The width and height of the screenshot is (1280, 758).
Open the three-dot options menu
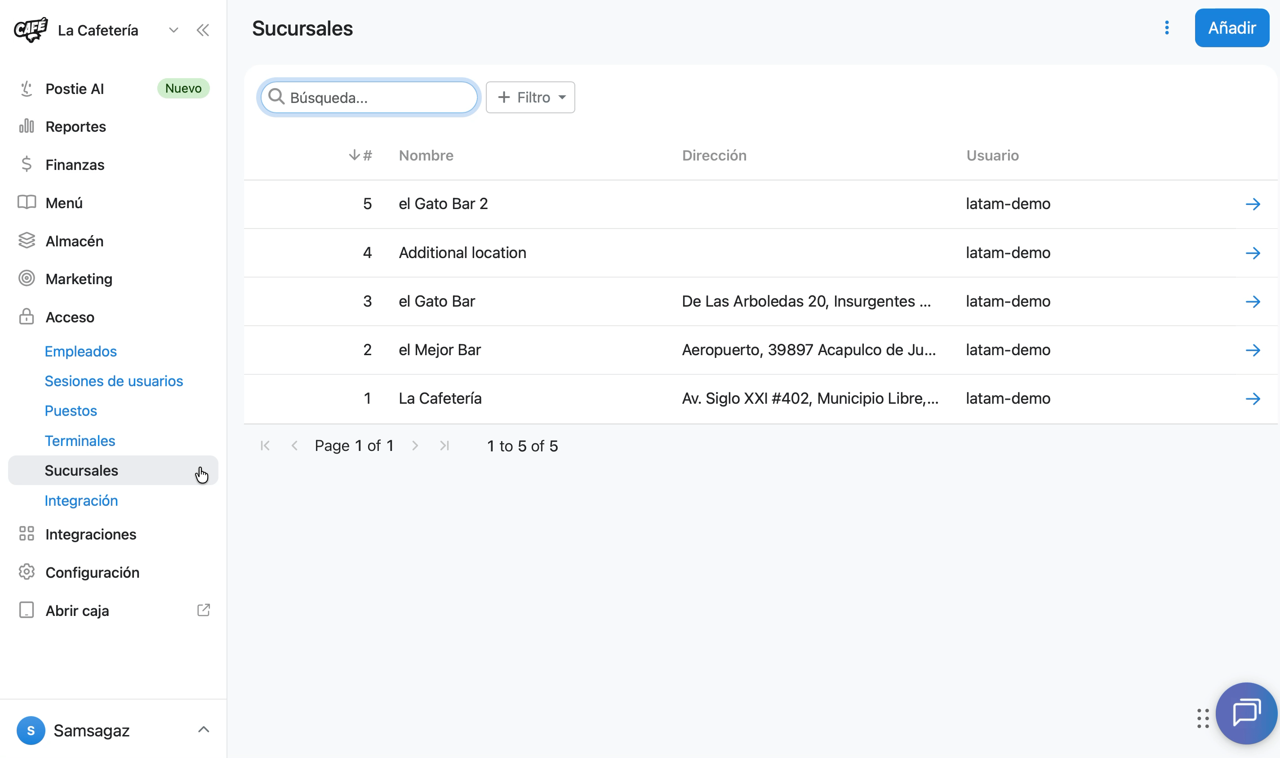[x=1167, y=27]
